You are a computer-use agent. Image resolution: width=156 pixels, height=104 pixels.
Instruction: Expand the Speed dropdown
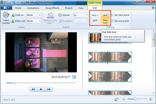(81, 15)
